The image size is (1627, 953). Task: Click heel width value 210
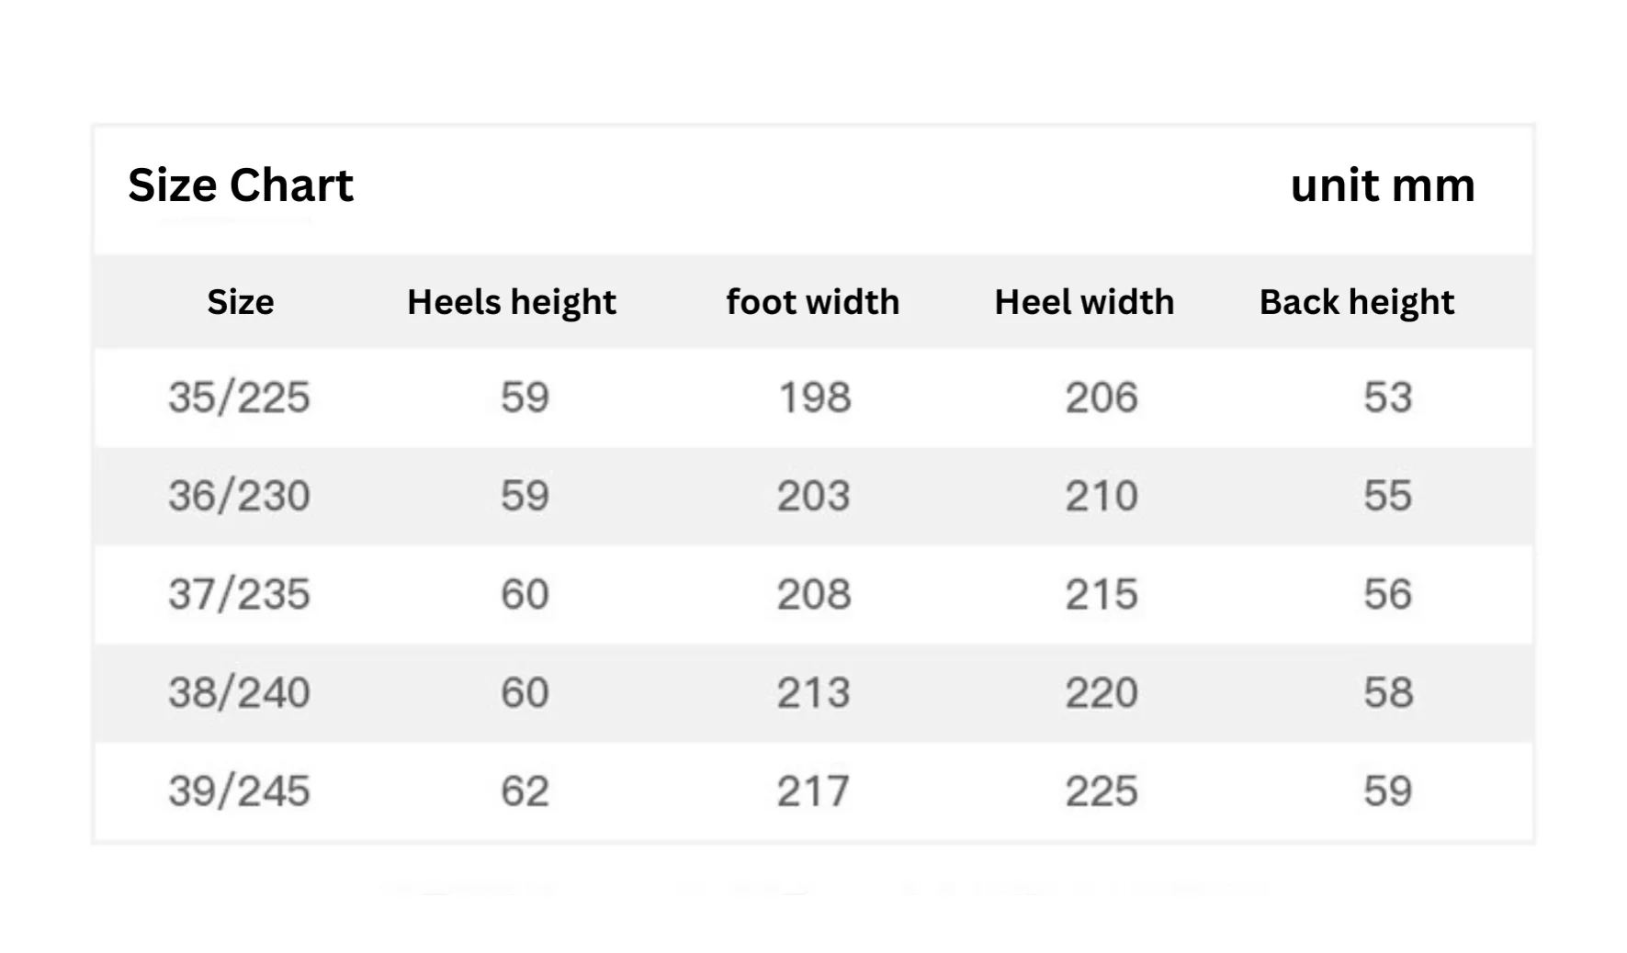pos(1102,496)
